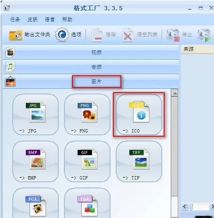Open the 皮肤 menu

coord(32,19)
